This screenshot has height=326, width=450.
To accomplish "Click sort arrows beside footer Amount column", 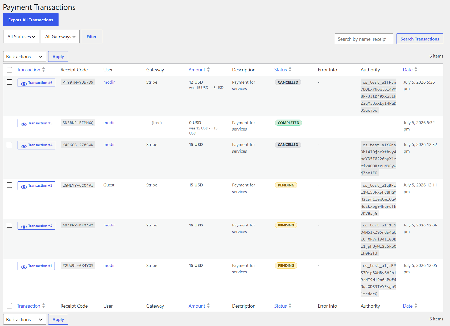I will tap(208, 306).
